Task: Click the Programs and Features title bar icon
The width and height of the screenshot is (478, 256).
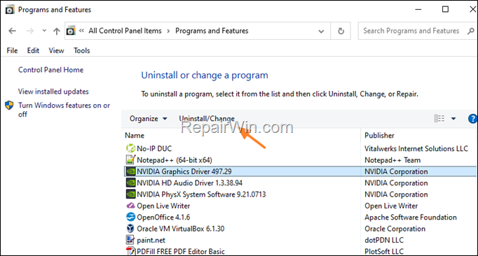Action: (10, 10)
